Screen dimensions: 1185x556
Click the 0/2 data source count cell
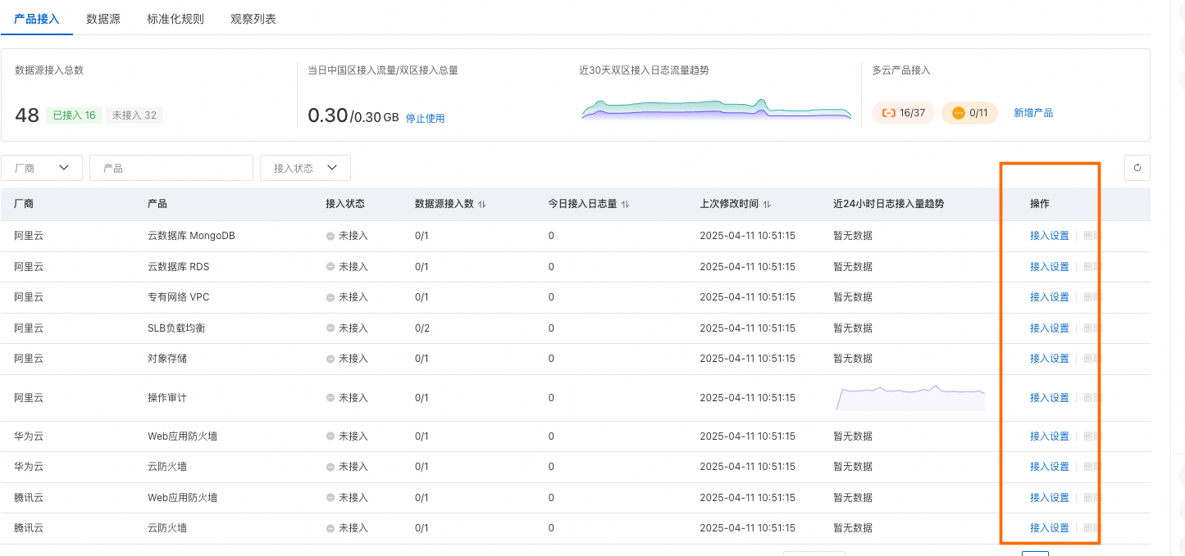tap(422, 328)
